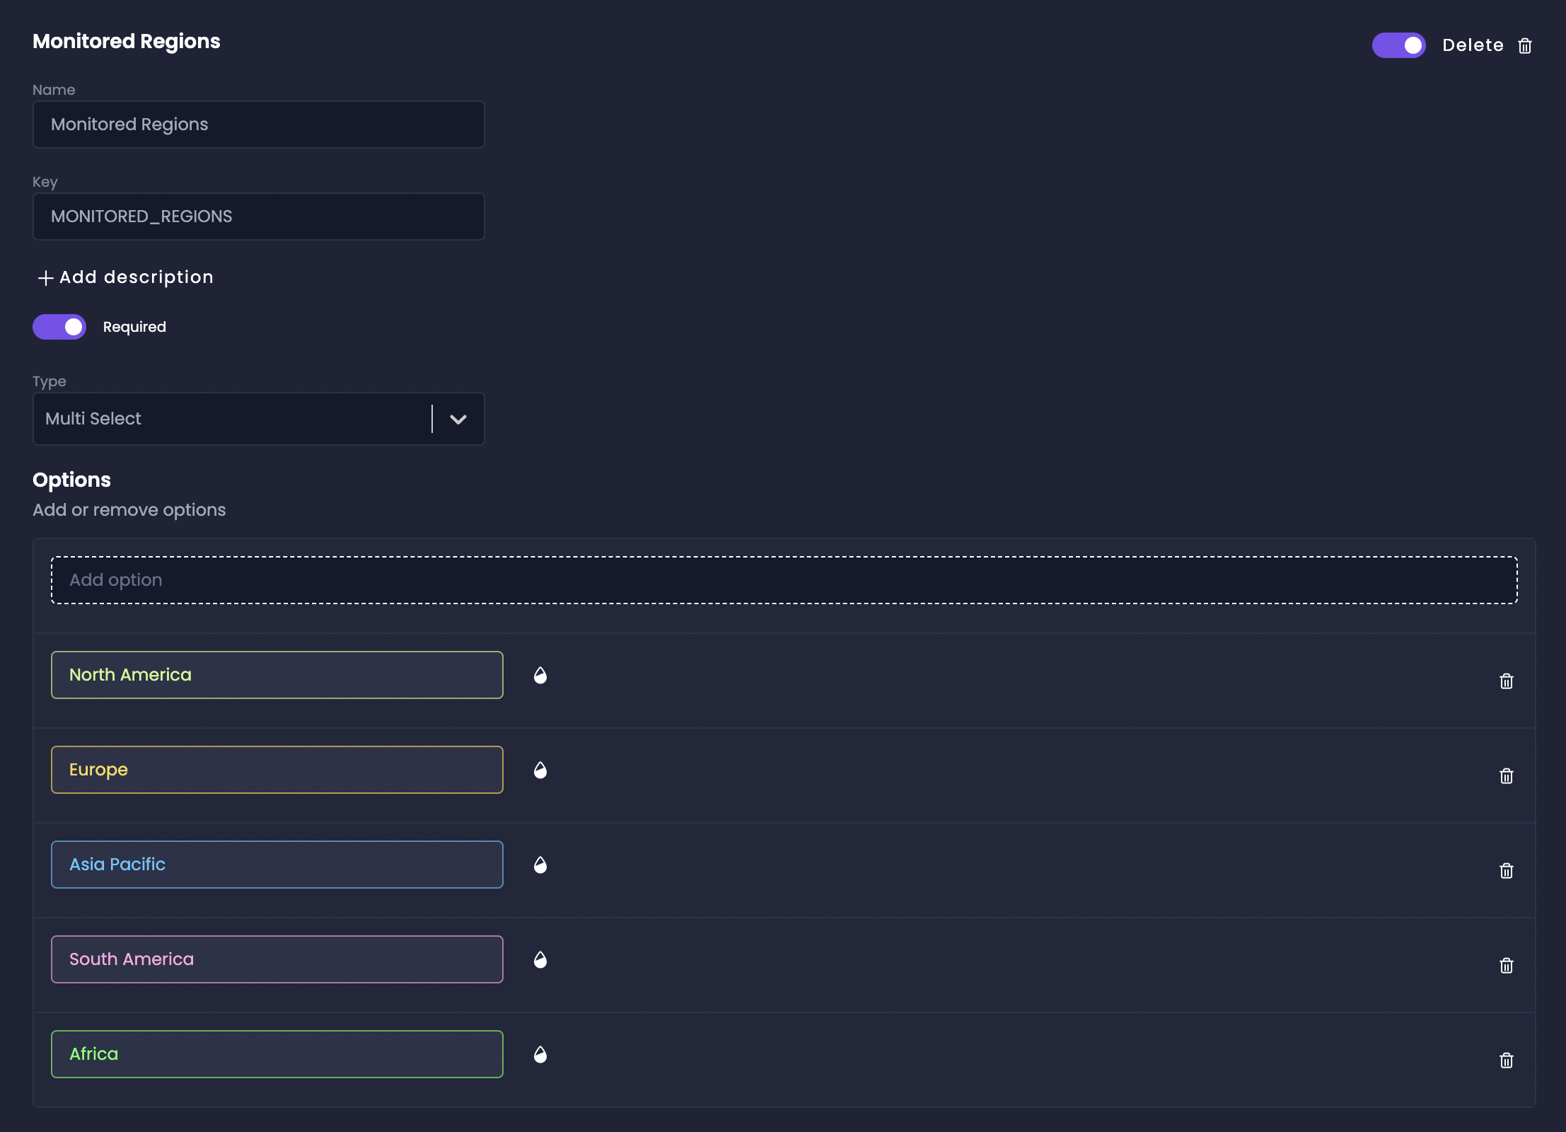Image resolution: width=1566 pixels, height=1132 pixels.
Task: Open color picker for South America
Action: [540, 959]
